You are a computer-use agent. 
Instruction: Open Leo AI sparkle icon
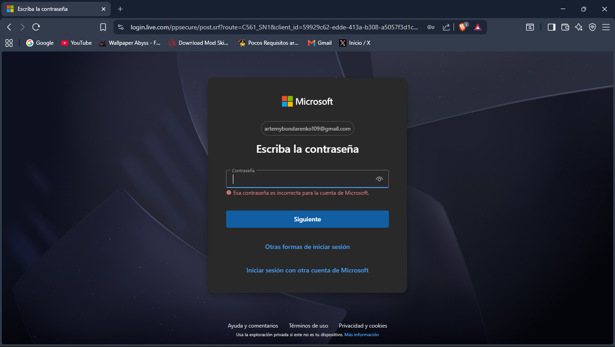pos(578,27)
